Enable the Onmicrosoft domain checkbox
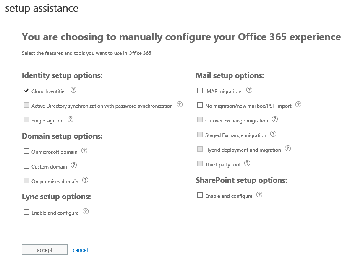 click(x=26, y=151)
